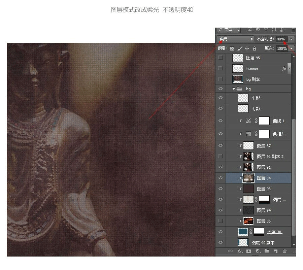Screen dimensions: 303x270
Task: Show hidden banner layer
Action: [220, 68]
